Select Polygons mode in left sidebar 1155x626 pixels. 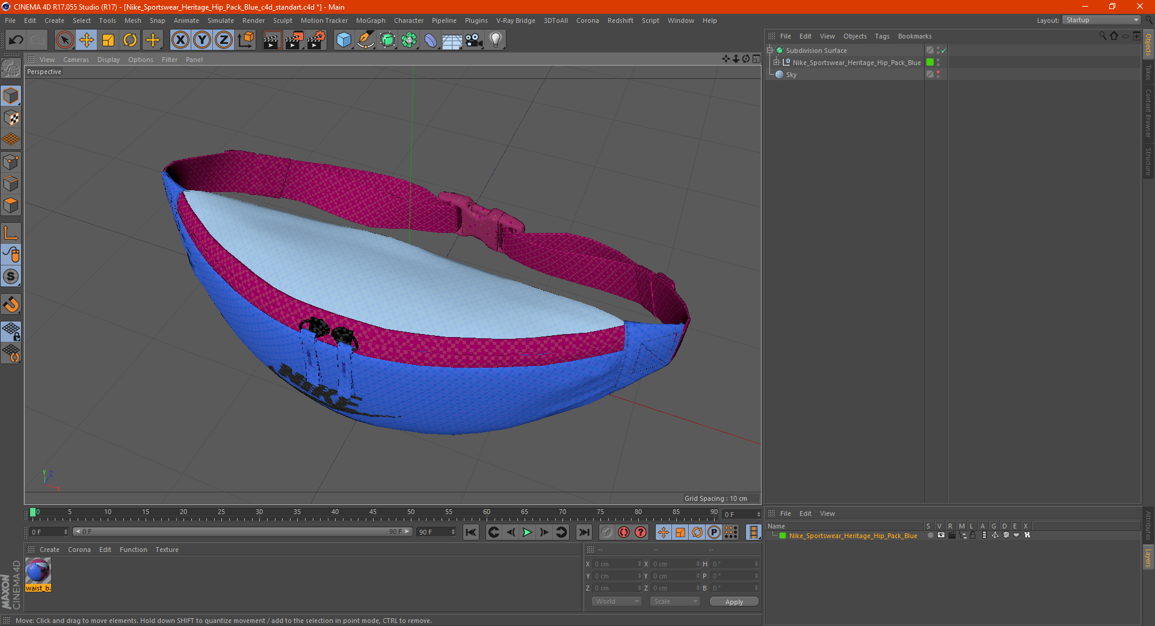tap(11, 205)
